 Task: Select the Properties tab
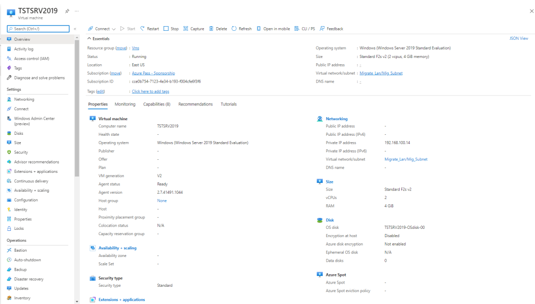click(x=98, y=104)
